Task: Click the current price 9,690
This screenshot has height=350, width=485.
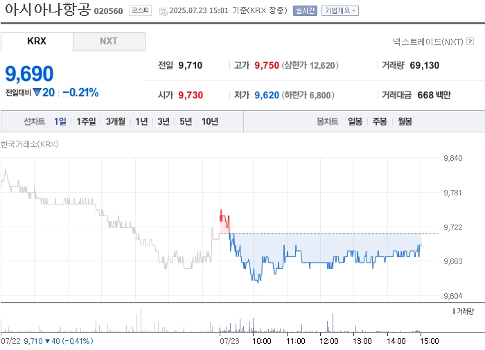Action: pos(29,73)
